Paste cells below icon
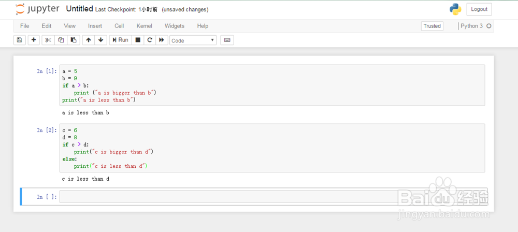This screenshot has width=518, height=232. 74,40
